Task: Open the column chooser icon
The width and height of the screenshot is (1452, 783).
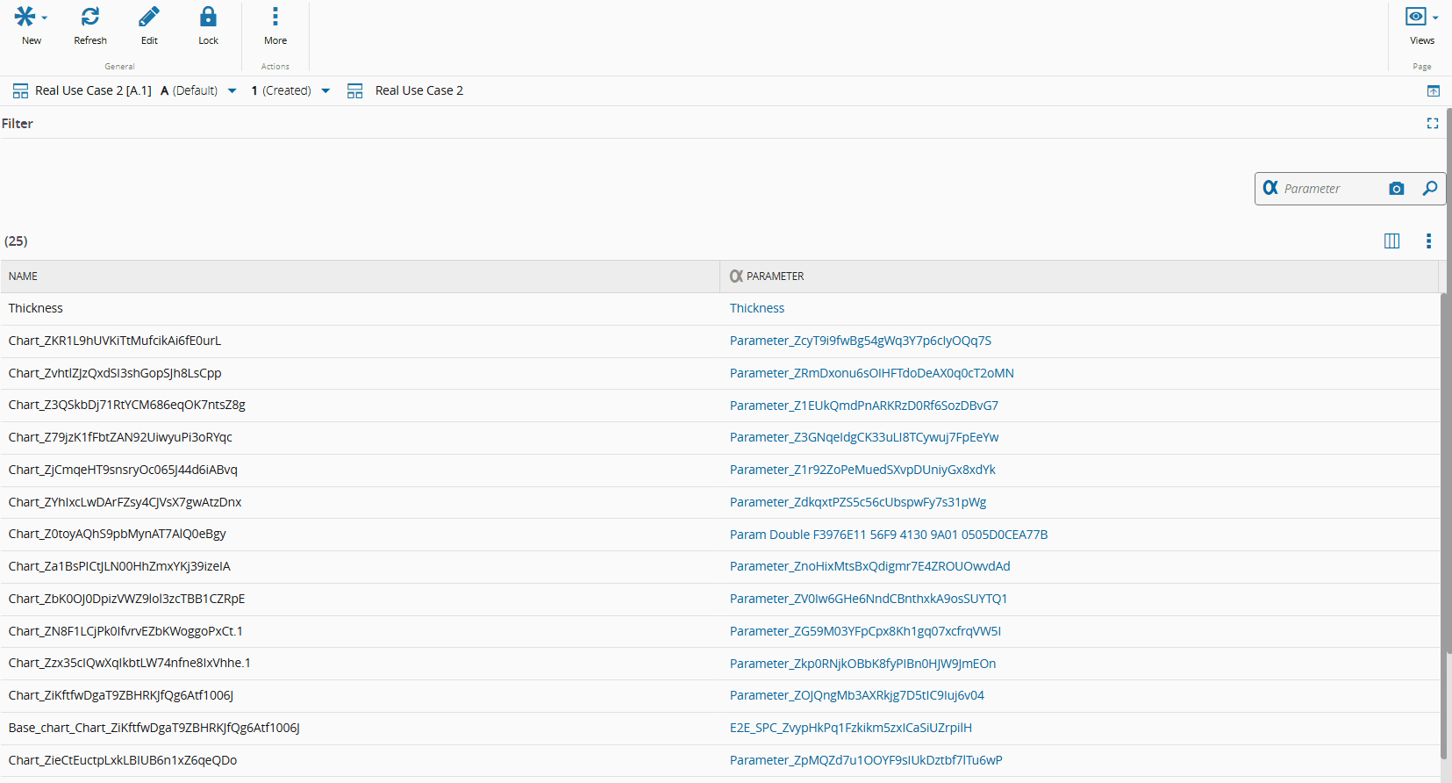Action: point(1391,241)
